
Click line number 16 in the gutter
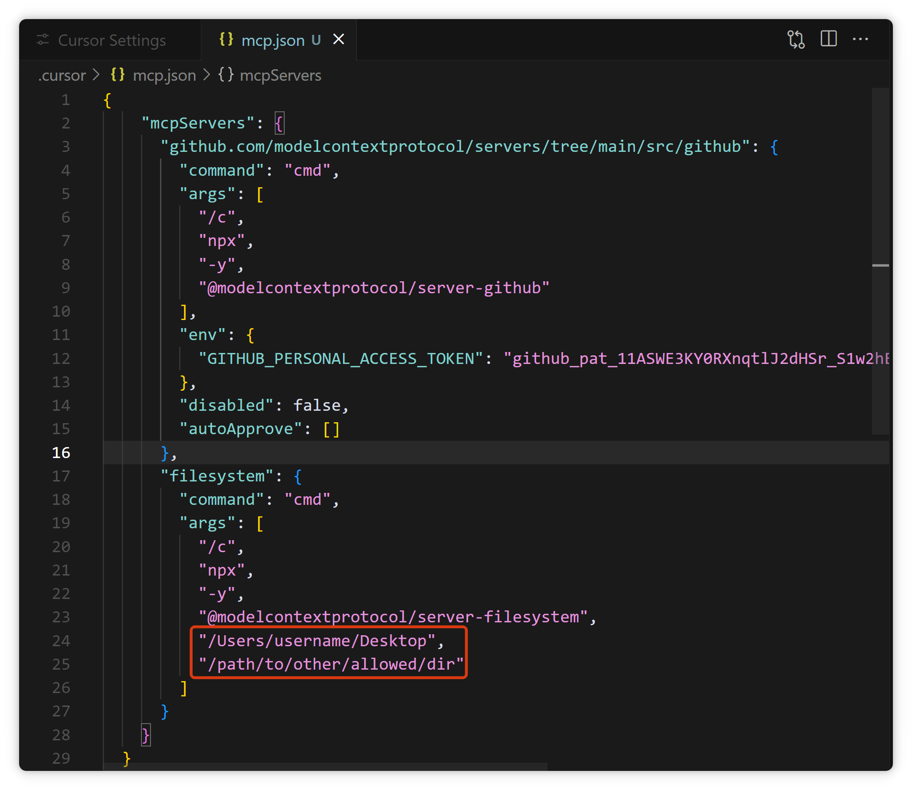pyautogui.click(x=61, y=452)
